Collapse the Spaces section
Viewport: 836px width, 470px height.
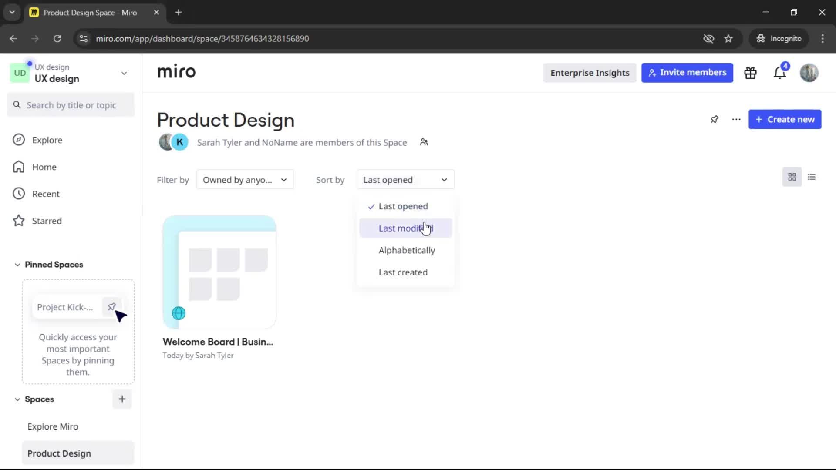coord(17,399)
